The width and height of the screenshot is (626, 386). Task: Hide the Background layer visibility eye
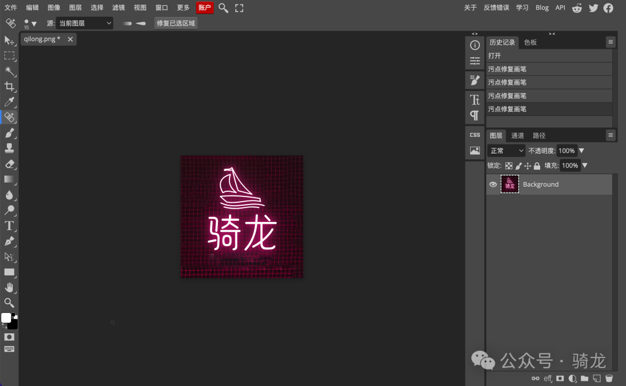tap(493, 184)
